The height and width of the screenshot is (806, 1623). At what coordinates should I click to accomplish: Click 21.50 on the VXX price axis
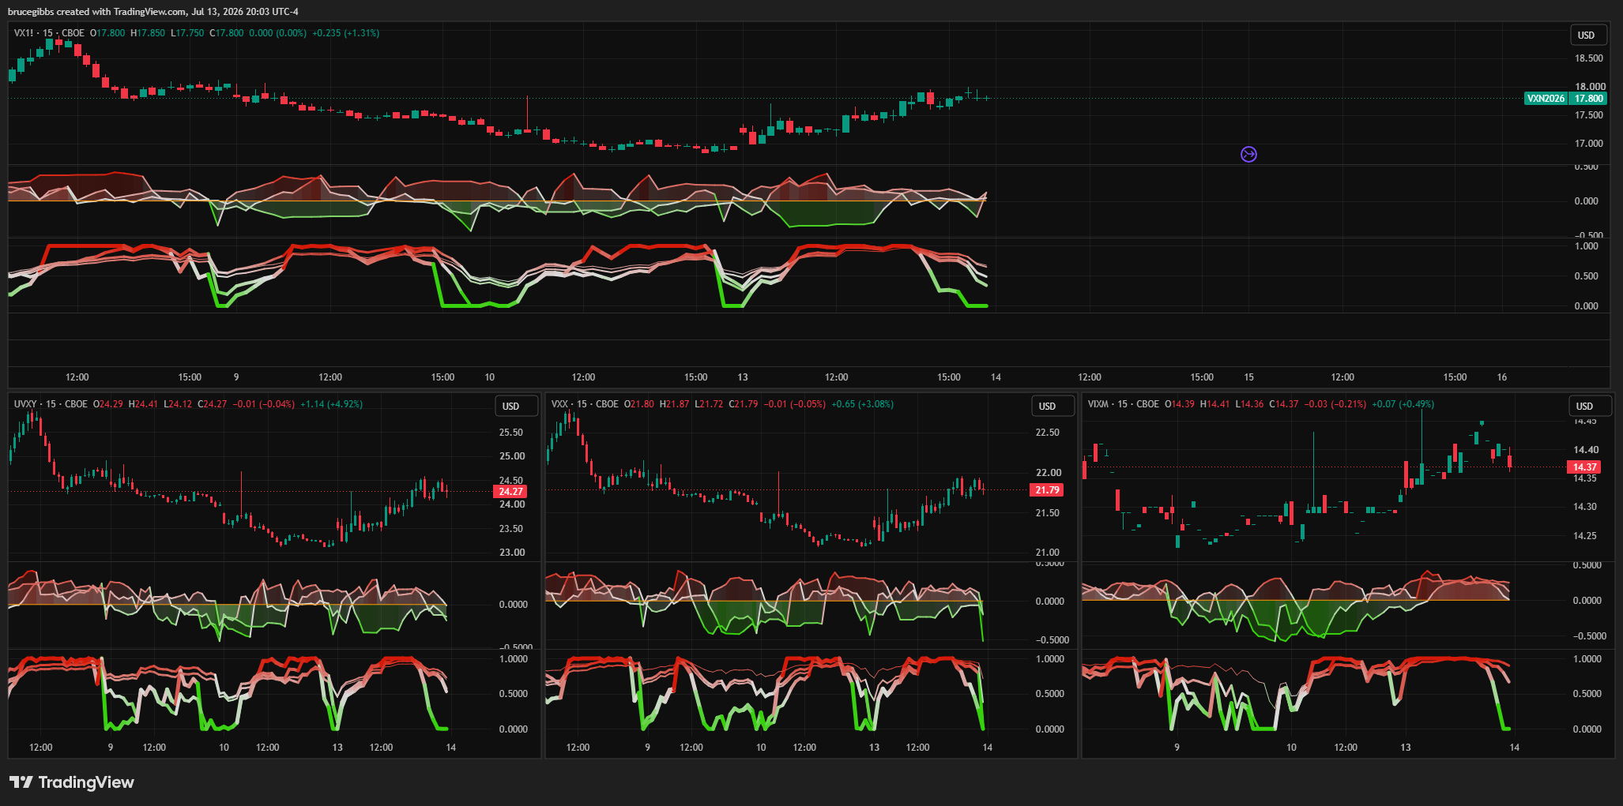tap(1048, 513)
